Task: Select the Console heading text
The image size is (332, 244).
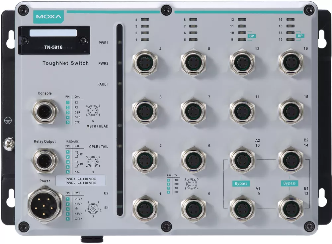Action: (45, 93)
